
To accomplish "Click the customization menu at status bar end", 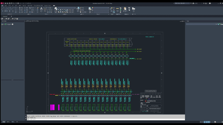I will click(x=222, y=122).
